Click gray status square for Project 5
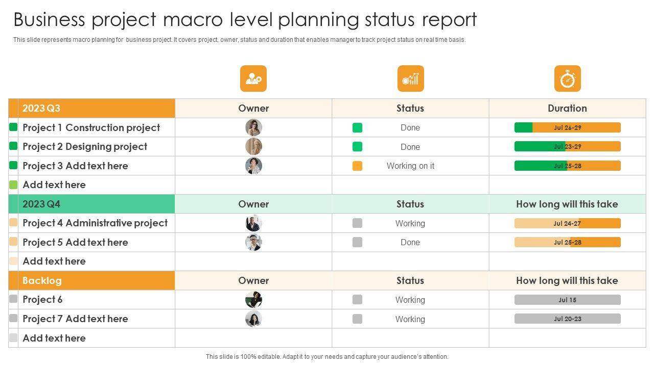The width and height of the screenshot is (654, 367). pyautogui.click(x=357, y=242)
